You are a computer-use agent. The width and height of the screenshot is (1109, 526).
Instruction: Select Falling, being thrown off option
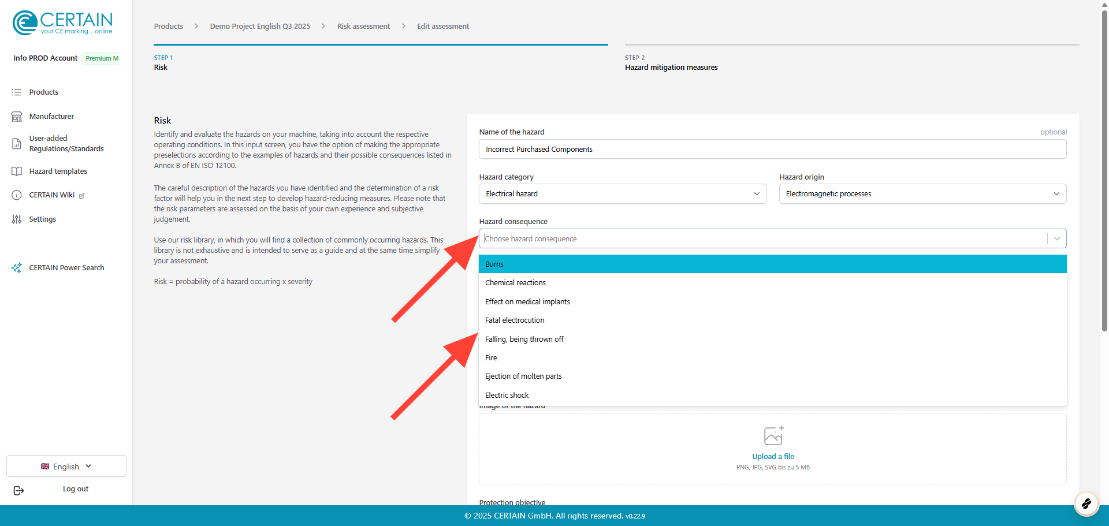(x=773, y=339)
